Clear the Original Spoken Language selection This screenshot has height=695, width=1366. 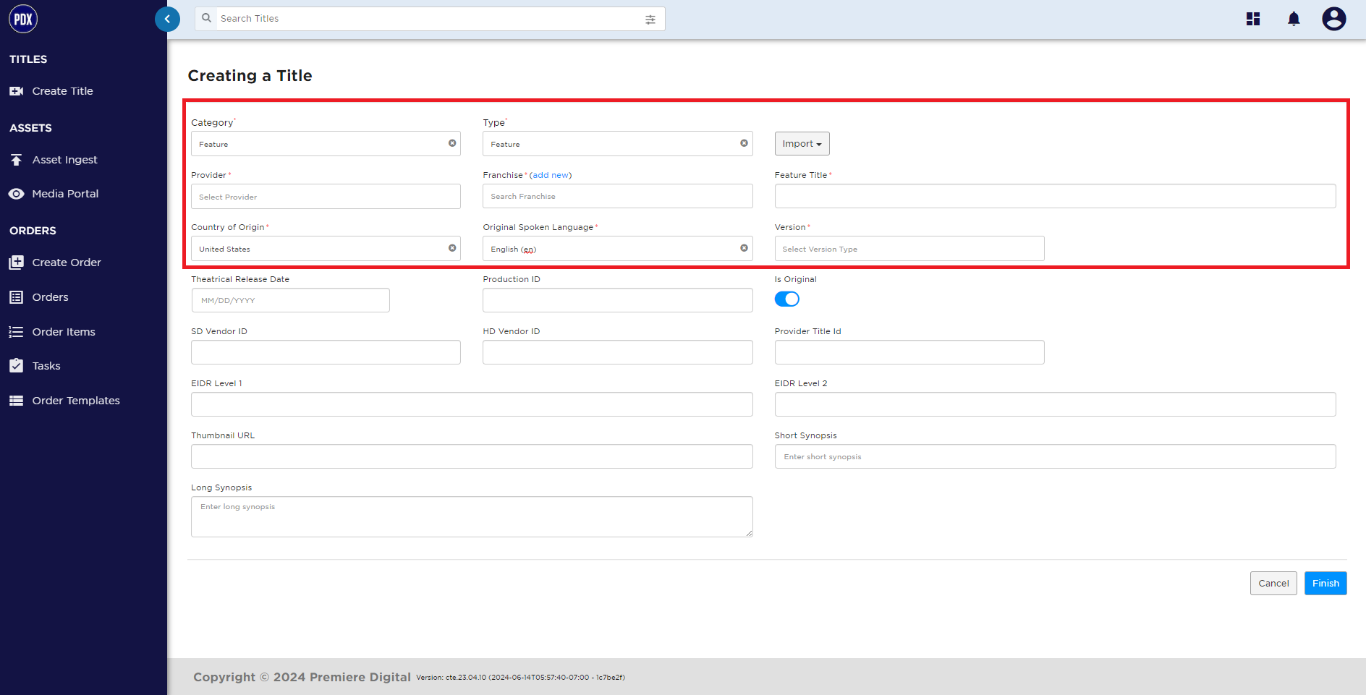[744, 248]
